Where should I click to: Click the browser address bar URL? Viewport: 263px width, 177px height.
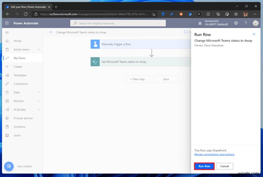click(x=94, y=14)
